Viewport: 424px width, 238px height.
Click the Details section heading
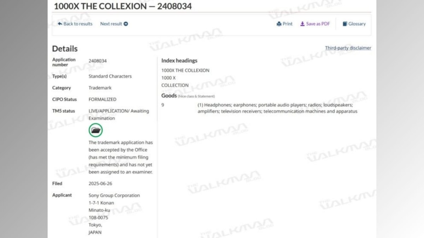(65, 49)
